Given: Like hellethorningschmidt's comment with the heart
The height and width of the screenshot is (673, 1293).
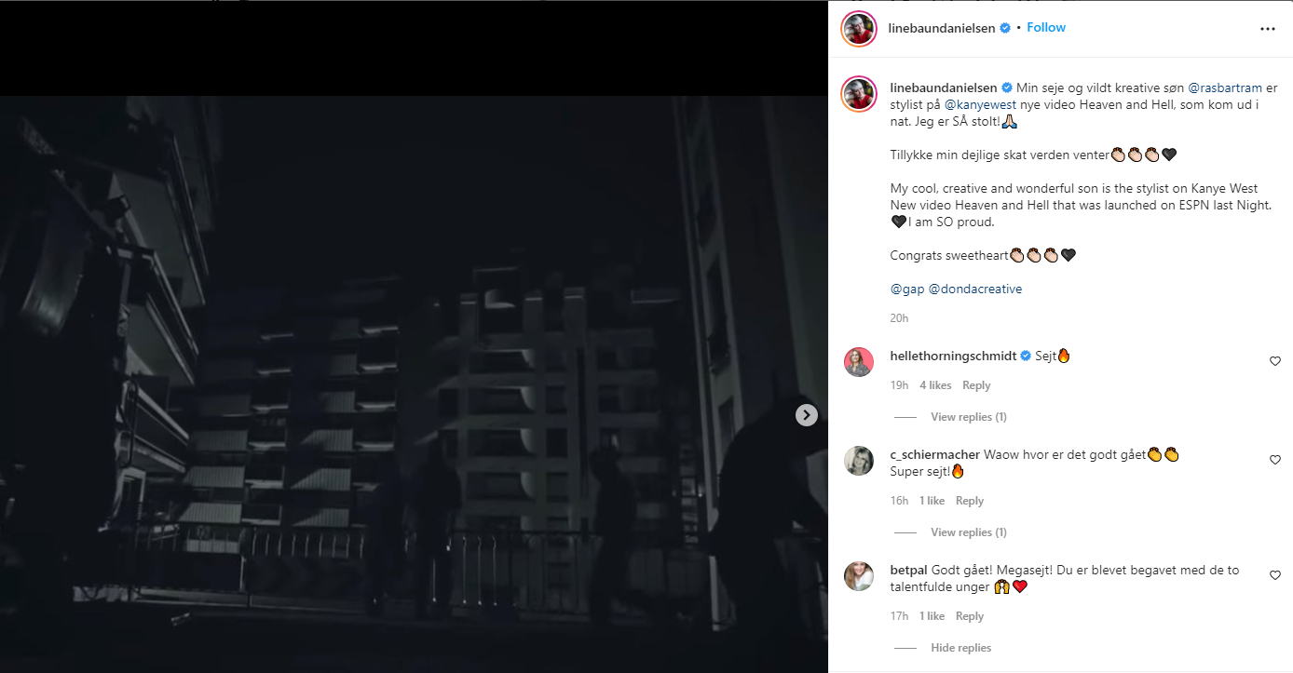Looking at the screenshot, I should 1275,361.
